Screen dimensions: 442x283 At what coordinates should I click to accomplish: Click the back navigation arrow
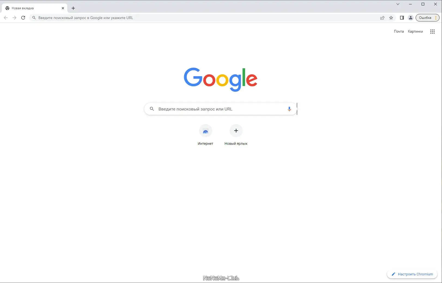pos(6,18)
